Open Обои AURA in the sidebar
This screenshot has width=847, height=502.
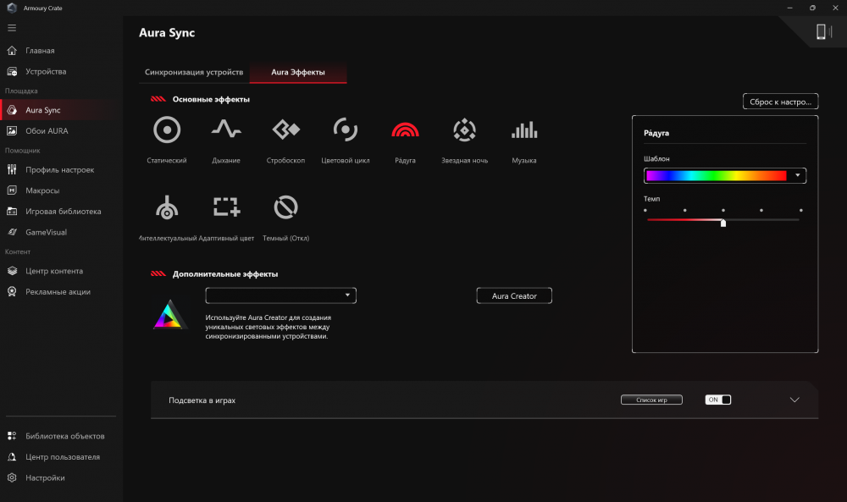pyautogui.click(x=47, y=131)
